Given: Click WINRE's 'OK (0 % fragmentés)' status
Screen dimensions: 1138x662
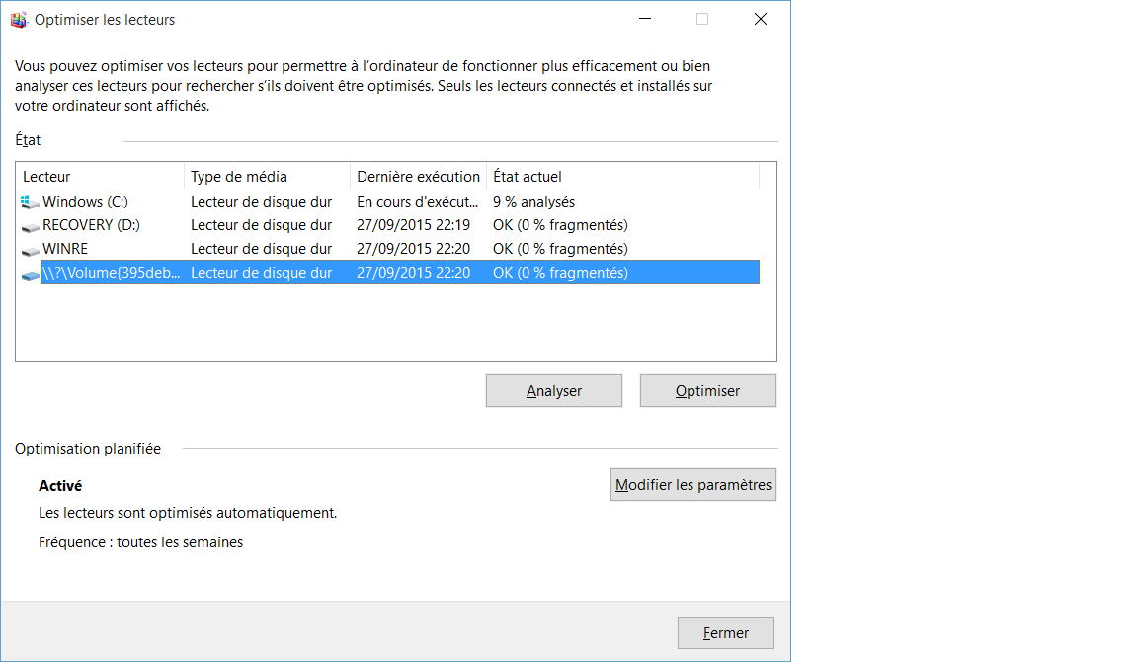Looking at the screenshot, I should pos(560,249).
